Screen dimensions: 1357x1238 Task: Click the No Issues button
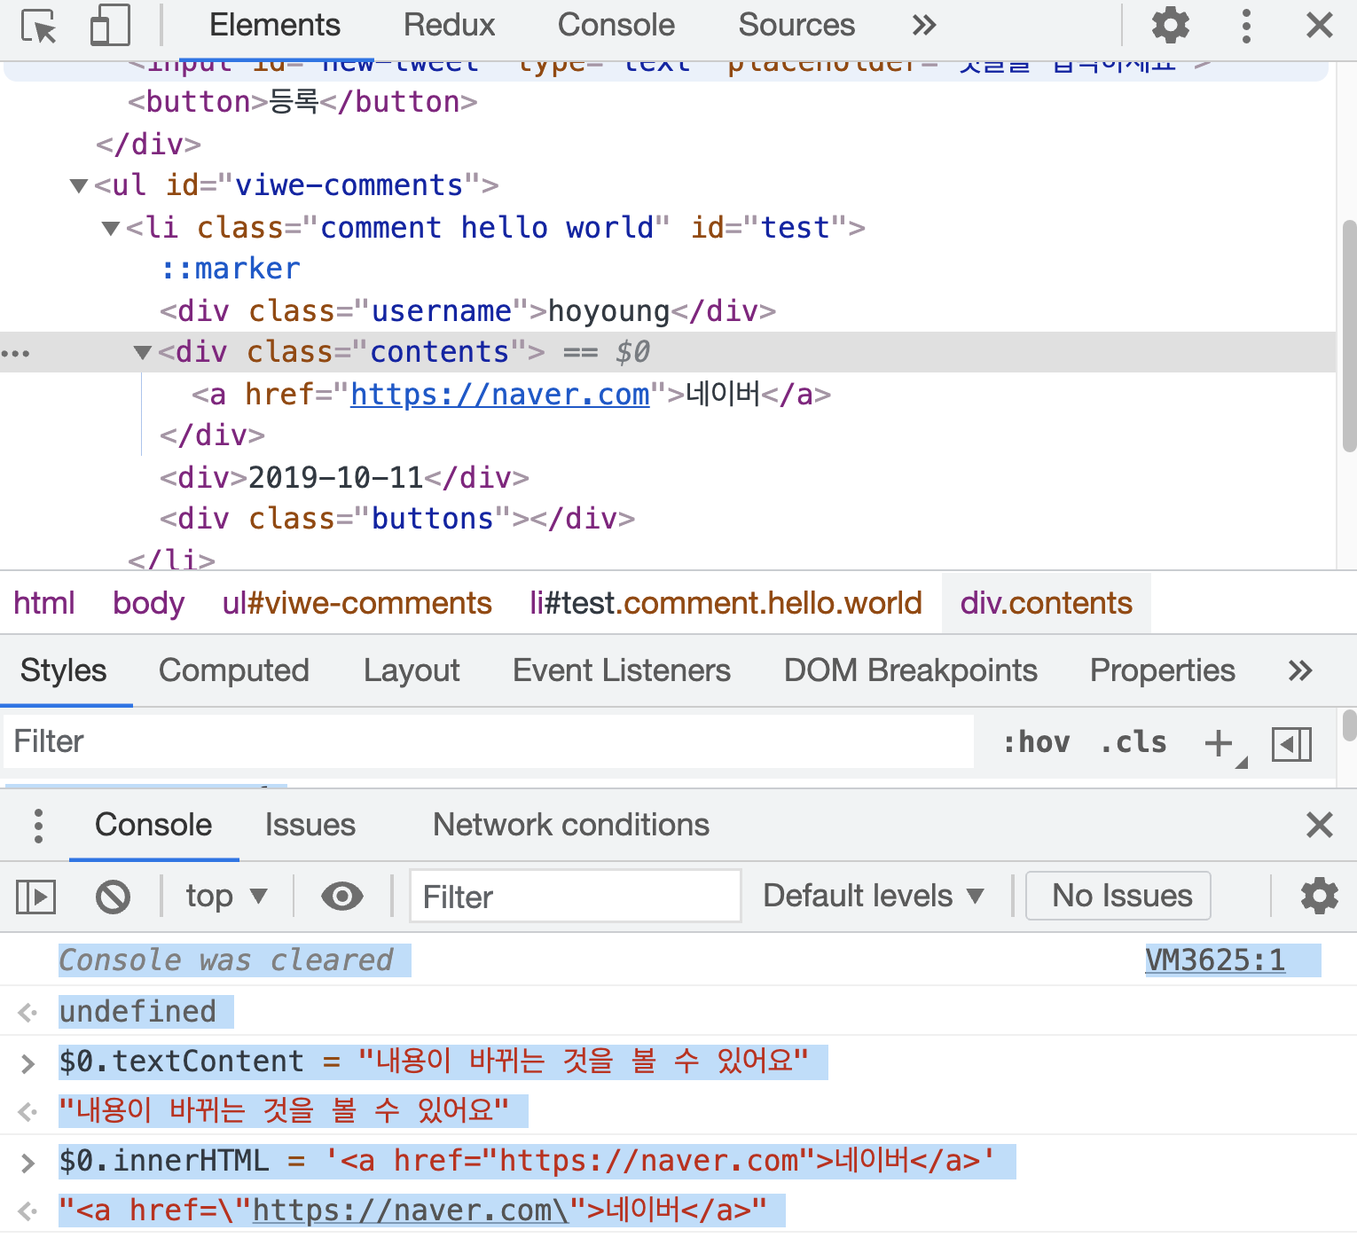pos(1118,896)
